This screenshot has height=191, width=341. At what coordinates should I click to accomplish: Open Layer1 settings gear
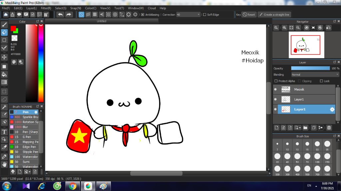pos(332,109)
